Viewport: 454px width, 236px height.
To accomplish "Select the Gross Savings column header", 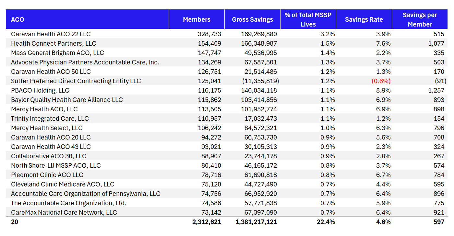I will (x=252, y=19).
